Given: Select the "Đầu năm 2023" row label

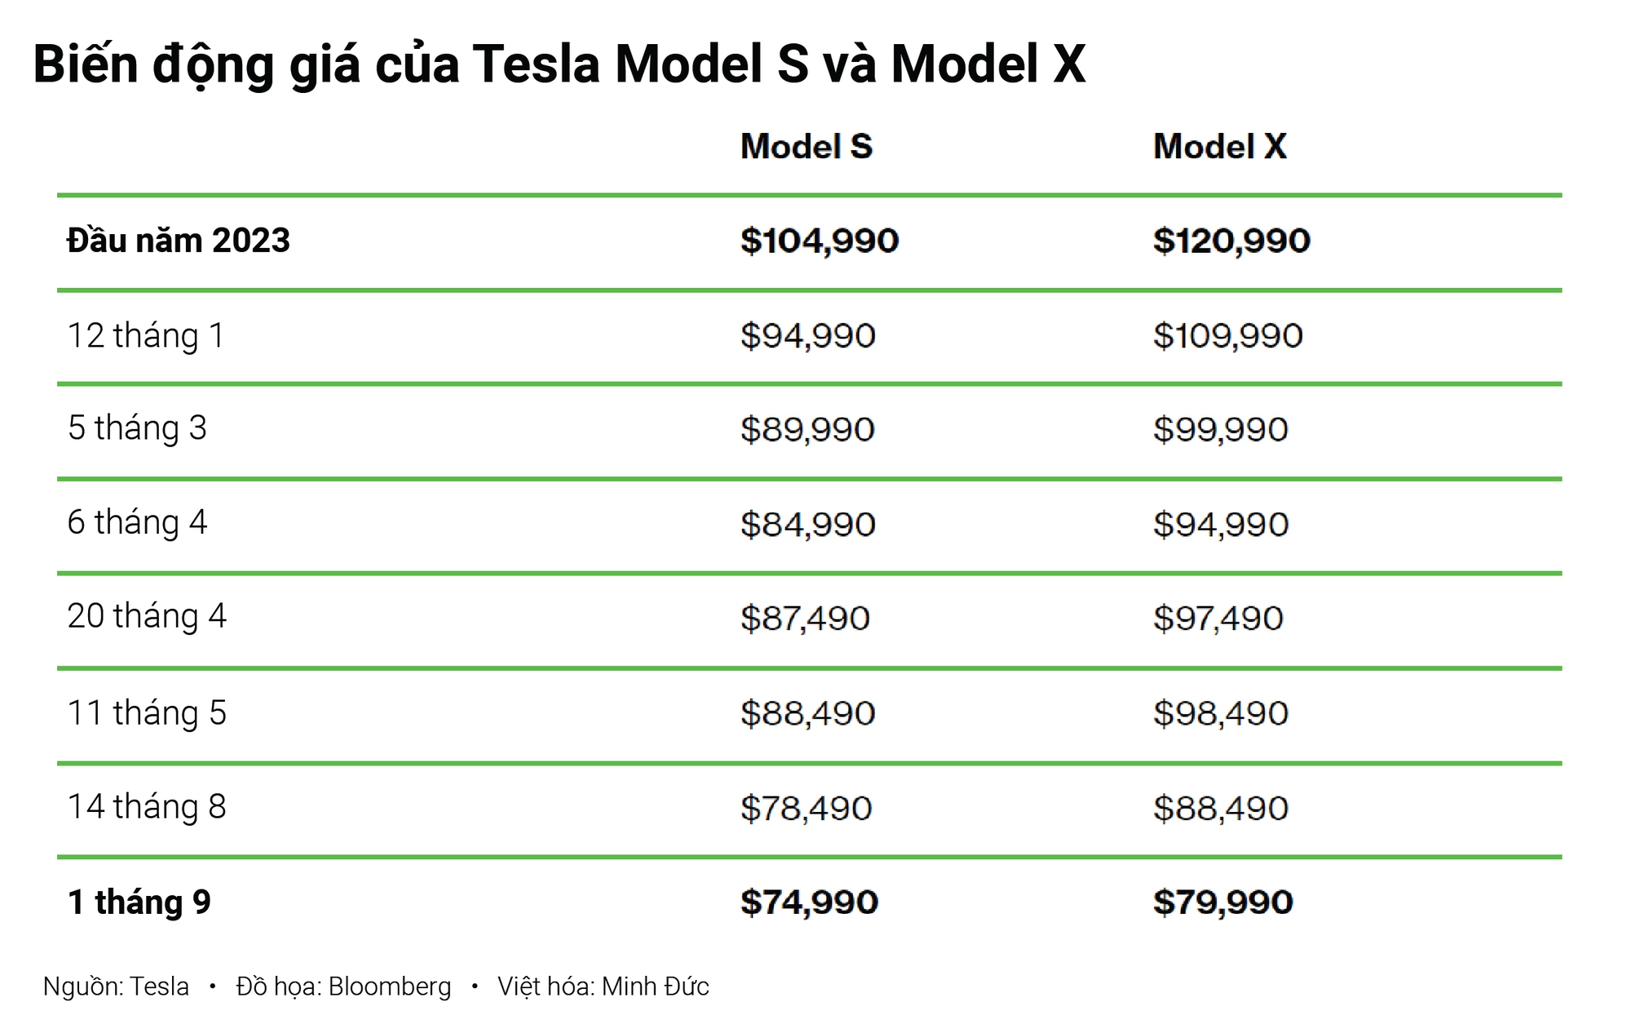Looking at the screenshot, I should tap(179, 241).
